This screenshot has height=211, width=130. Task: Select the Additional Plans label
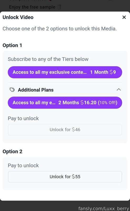click(36, 90)
